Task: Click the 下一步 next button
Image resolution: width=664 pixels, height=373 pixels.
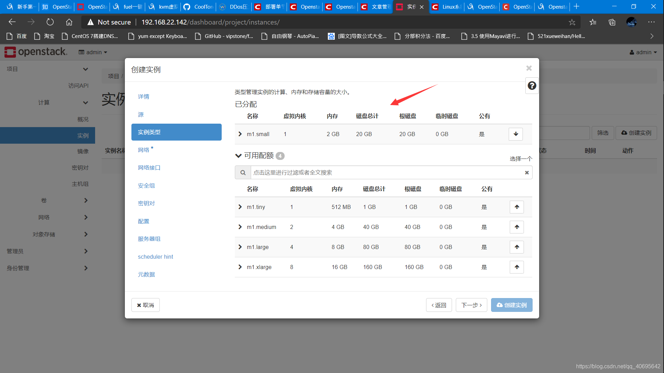Action: pyautogui.click(x=471, y=305)
